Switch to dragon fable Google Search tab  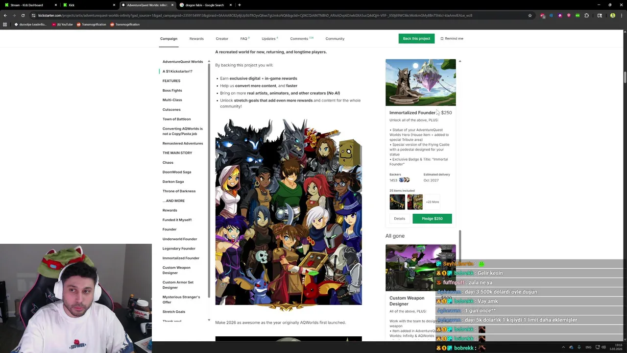pyautogui.click(x=206, y=5)
